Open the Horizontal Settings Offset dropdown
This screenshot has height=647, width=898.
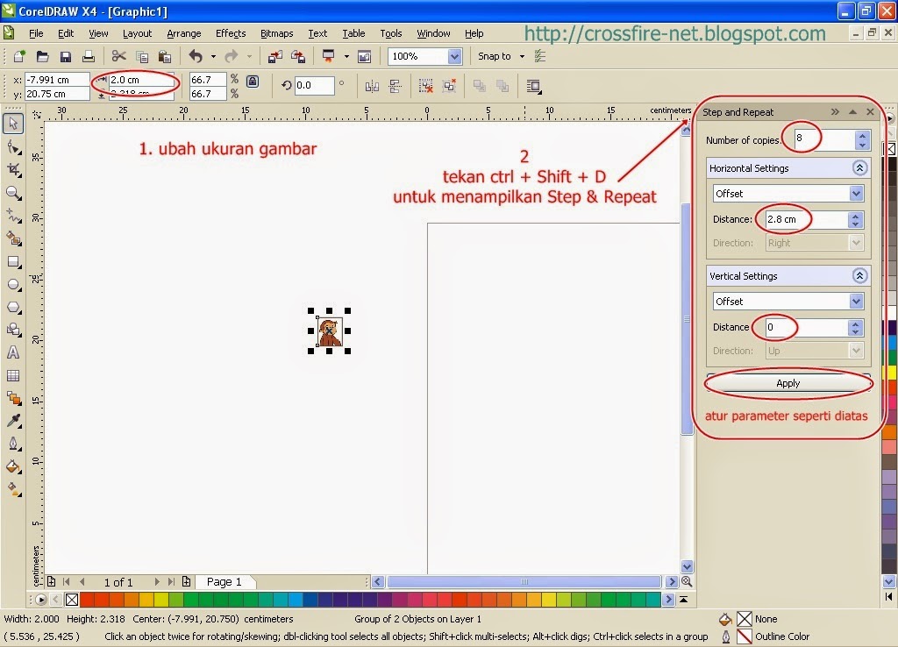tap(856, 194)
